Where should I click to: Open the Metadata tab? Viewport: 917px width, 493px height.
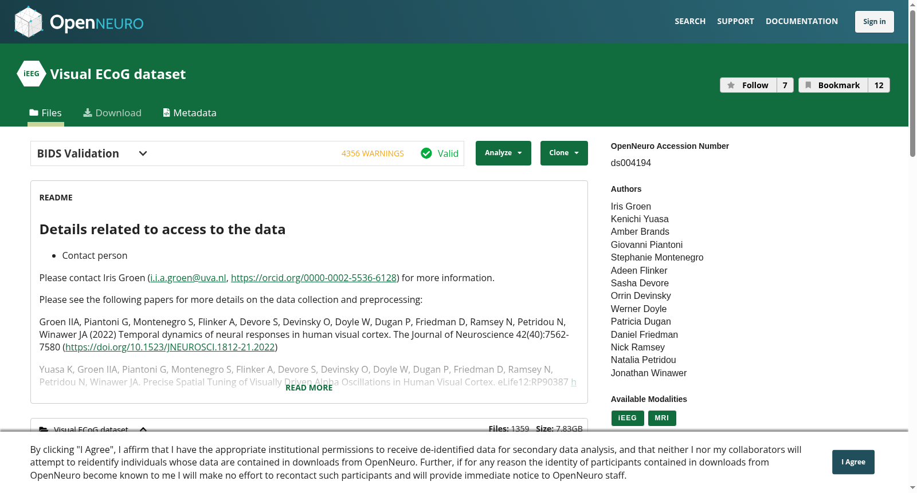coord(190,113)
